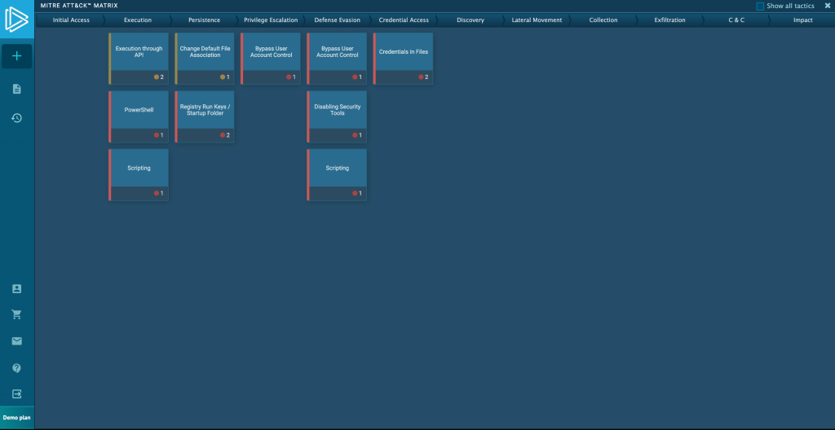Viewport: 835px width, 430px height.
Task: Select the Execution tactic header
Action: [137, 20]
